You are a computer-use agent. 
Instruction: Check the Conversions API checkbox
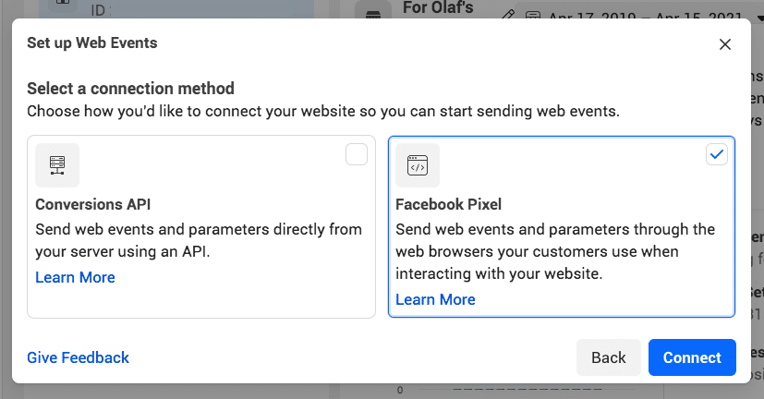pyautogui.click(x=357, y=154)
